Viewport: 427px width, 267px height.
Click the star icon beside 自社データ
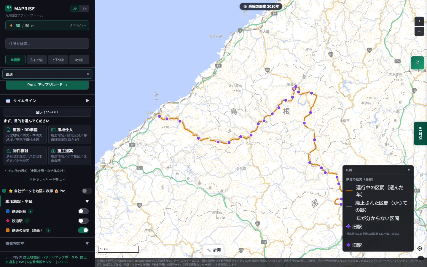point(11,191)
